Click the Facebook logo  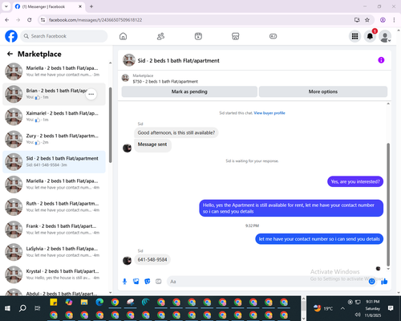11,36
